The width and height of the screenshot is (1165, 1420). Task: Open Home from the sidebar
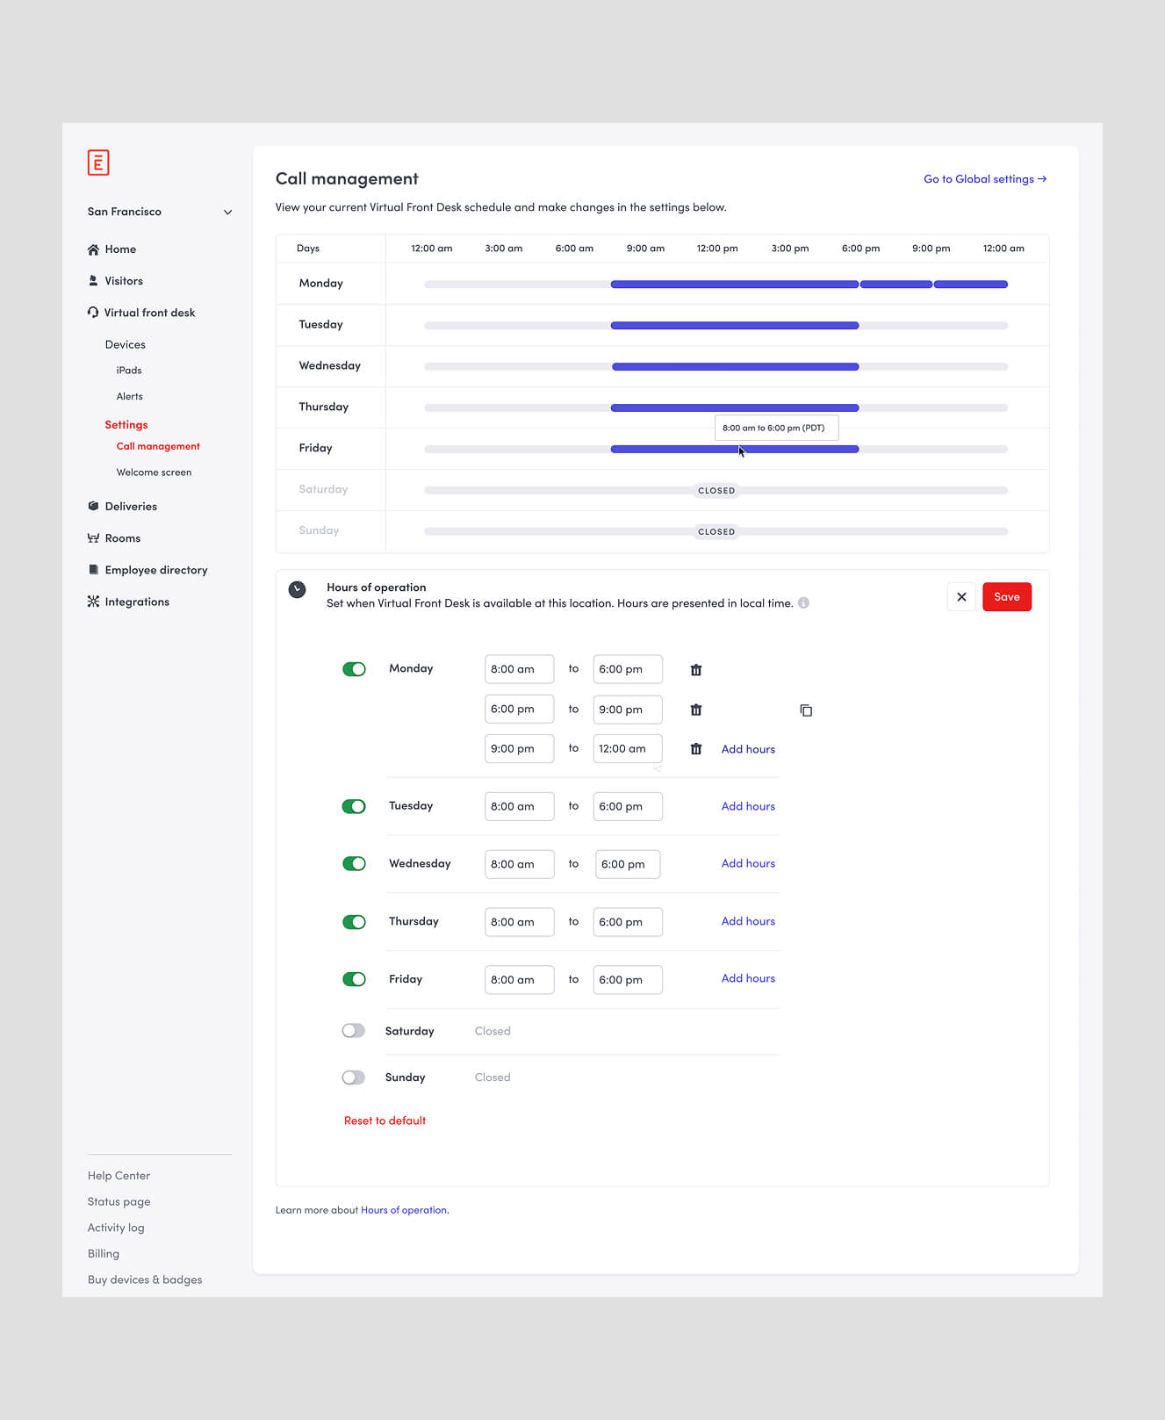(x=120, y=249)
